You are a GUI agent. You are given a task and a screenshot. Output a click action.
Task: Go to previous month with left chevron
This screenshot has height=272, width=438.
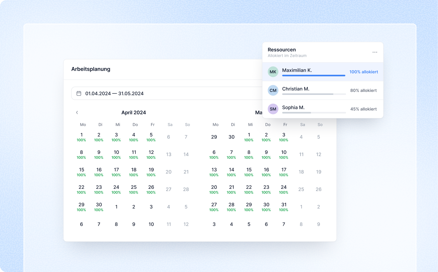[x=77, y=112]
